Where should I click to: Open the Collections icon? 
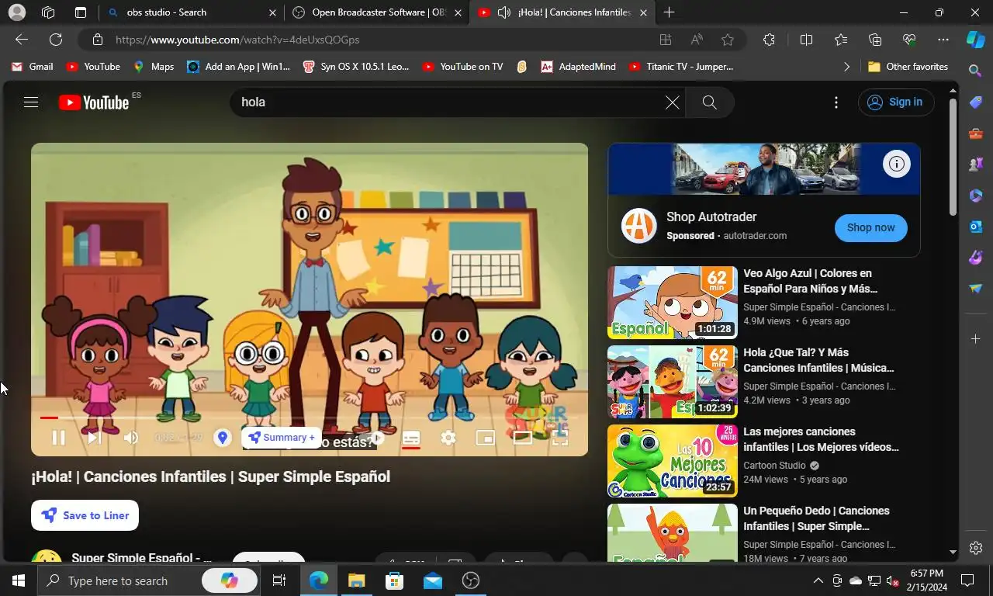pyautogui.click(x=875, y=40)
